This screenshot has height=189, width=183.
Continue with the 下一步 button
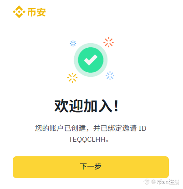click(x=91, y=167)
